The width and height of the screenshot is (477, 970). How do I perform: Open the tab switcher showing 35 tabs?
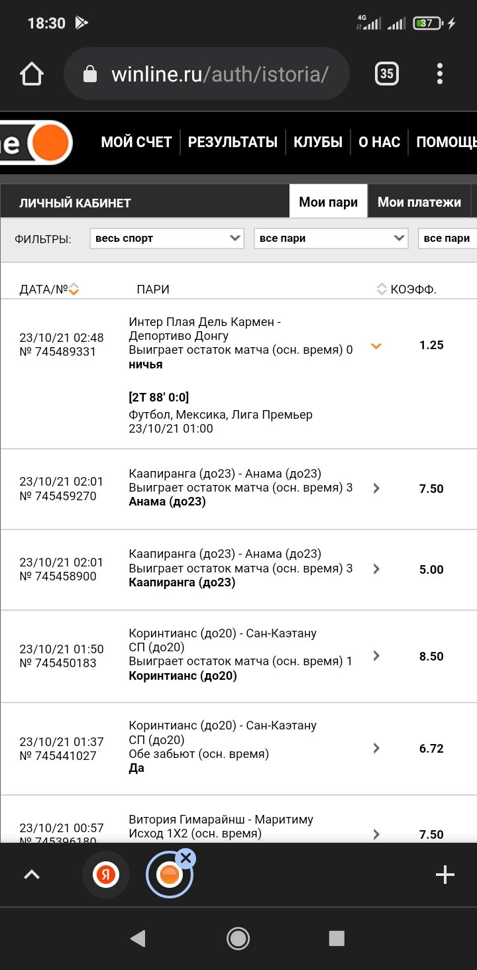387,74
